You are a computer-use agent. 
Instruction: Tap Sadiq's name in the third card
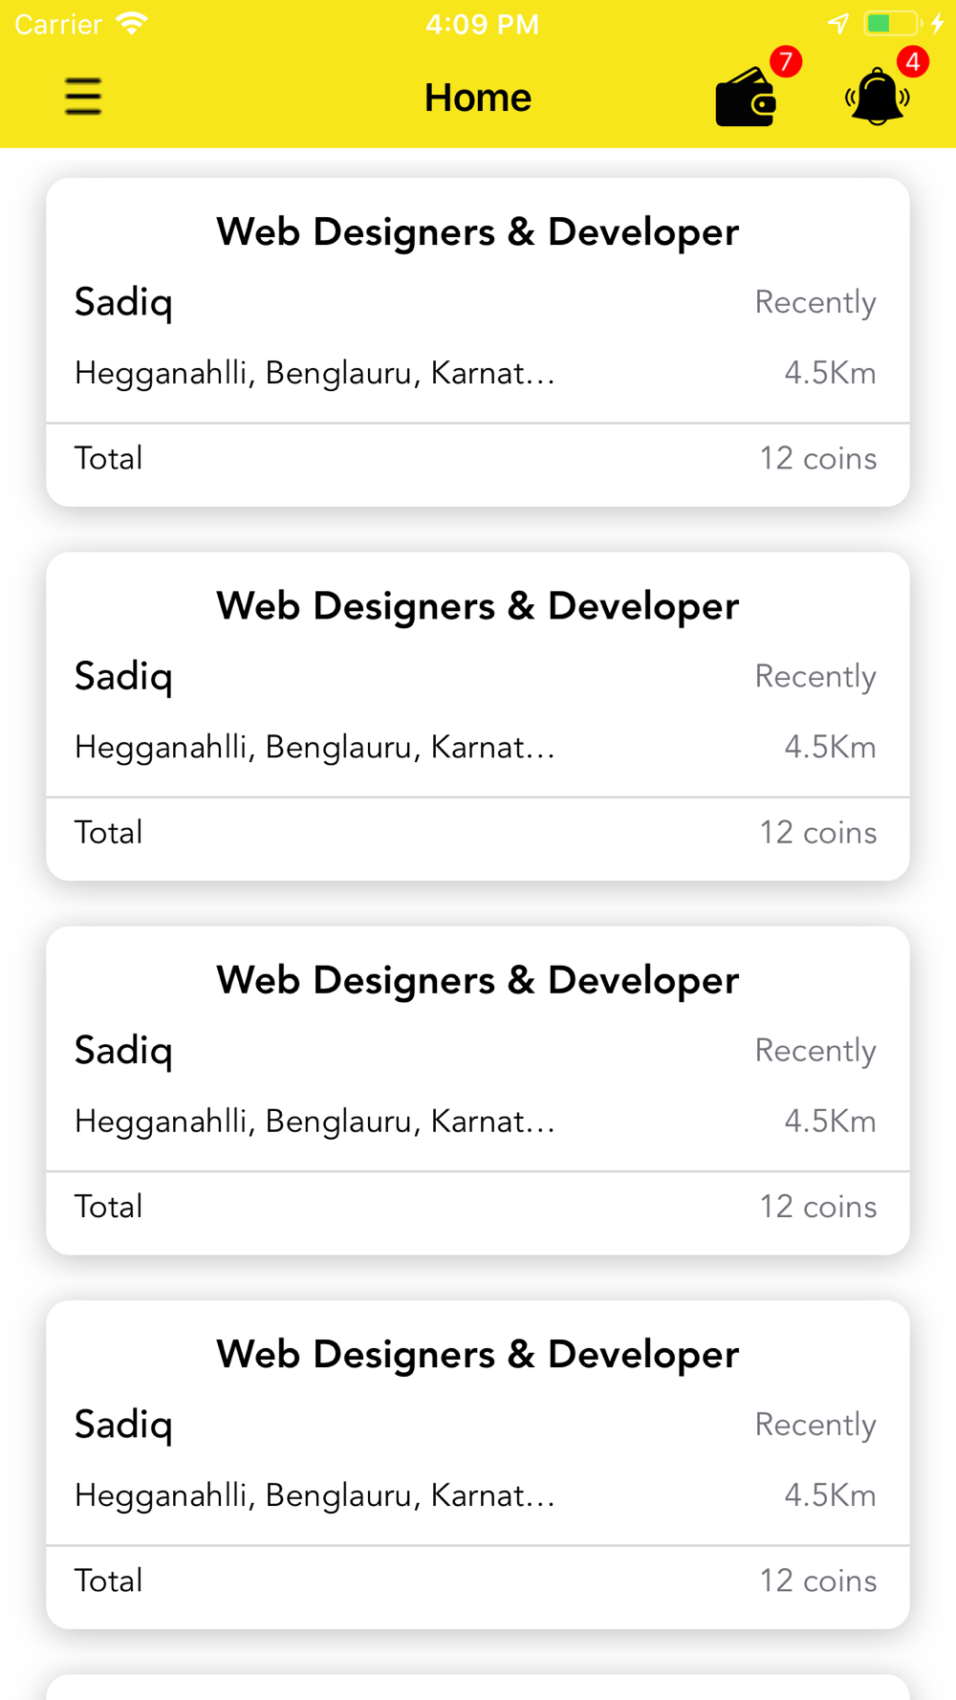click(123, 1052)
